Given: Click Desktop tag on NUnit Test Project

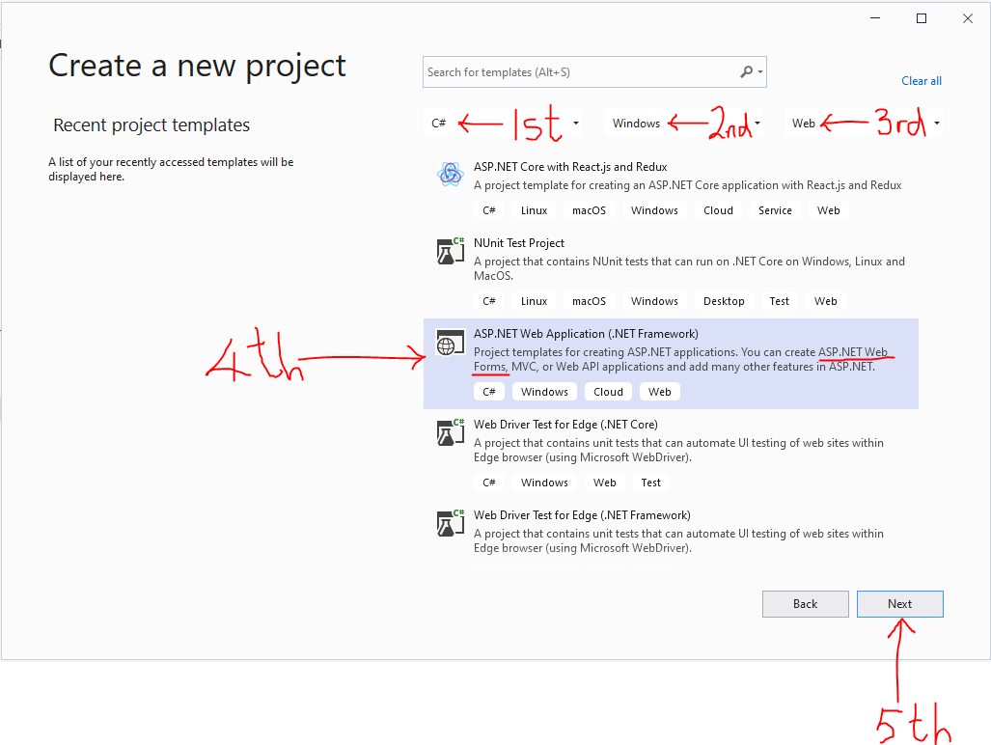Looking at the screenshot, I should click(x=724, y=301).
